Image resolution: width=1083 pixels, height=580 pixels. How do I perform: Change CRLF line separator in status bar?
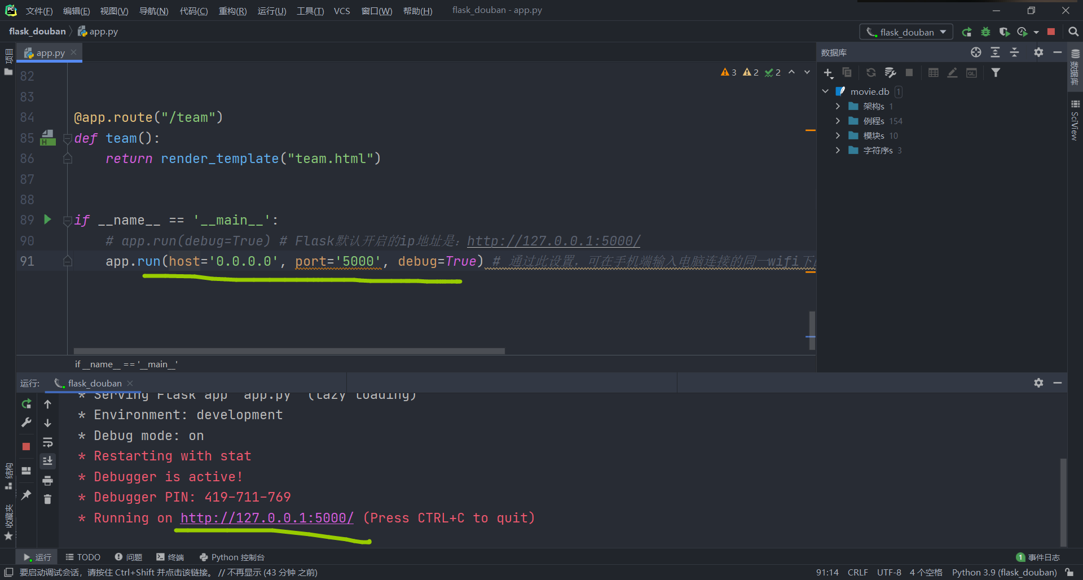click(x=857, y=572)
